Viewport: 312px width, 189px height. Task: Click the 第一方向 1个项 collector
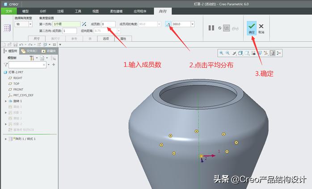click(x=67, y=24)
